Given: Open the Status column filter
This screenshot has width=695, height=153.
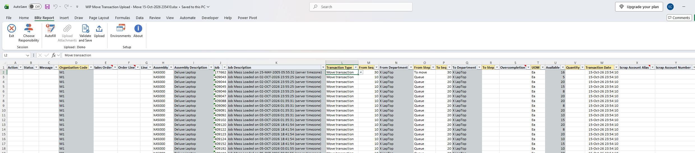Looking at the screenshot, I should coord(36,68).
